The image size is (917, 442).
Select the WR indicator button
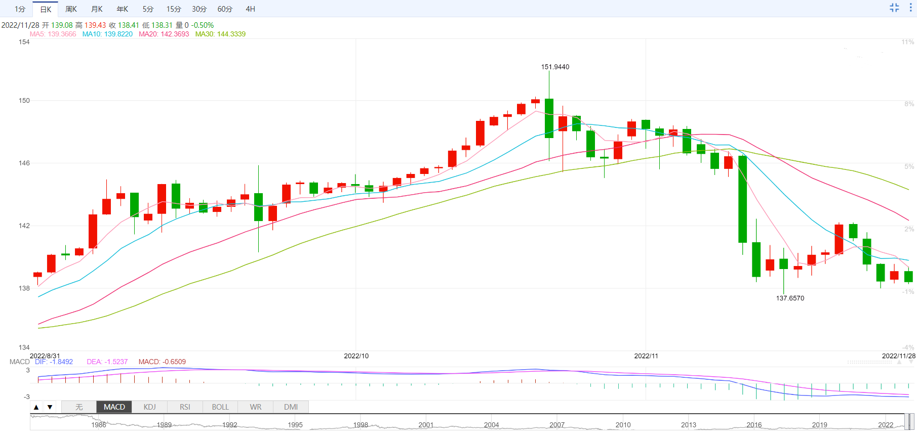(256, 407)
